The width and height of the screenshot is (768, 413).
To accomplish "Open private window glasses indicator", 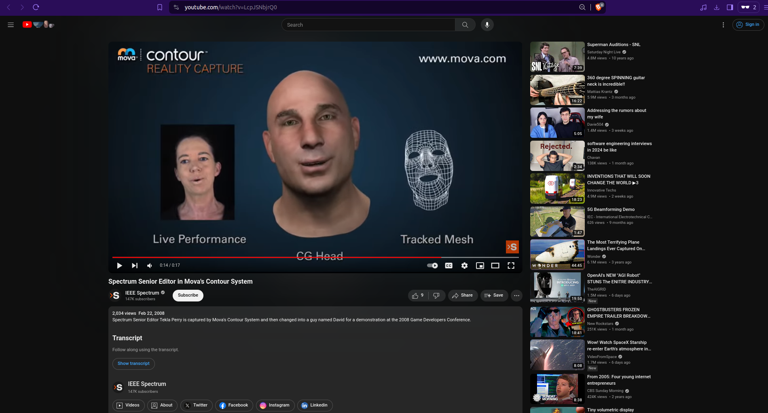I will click(x=749, y=7).
